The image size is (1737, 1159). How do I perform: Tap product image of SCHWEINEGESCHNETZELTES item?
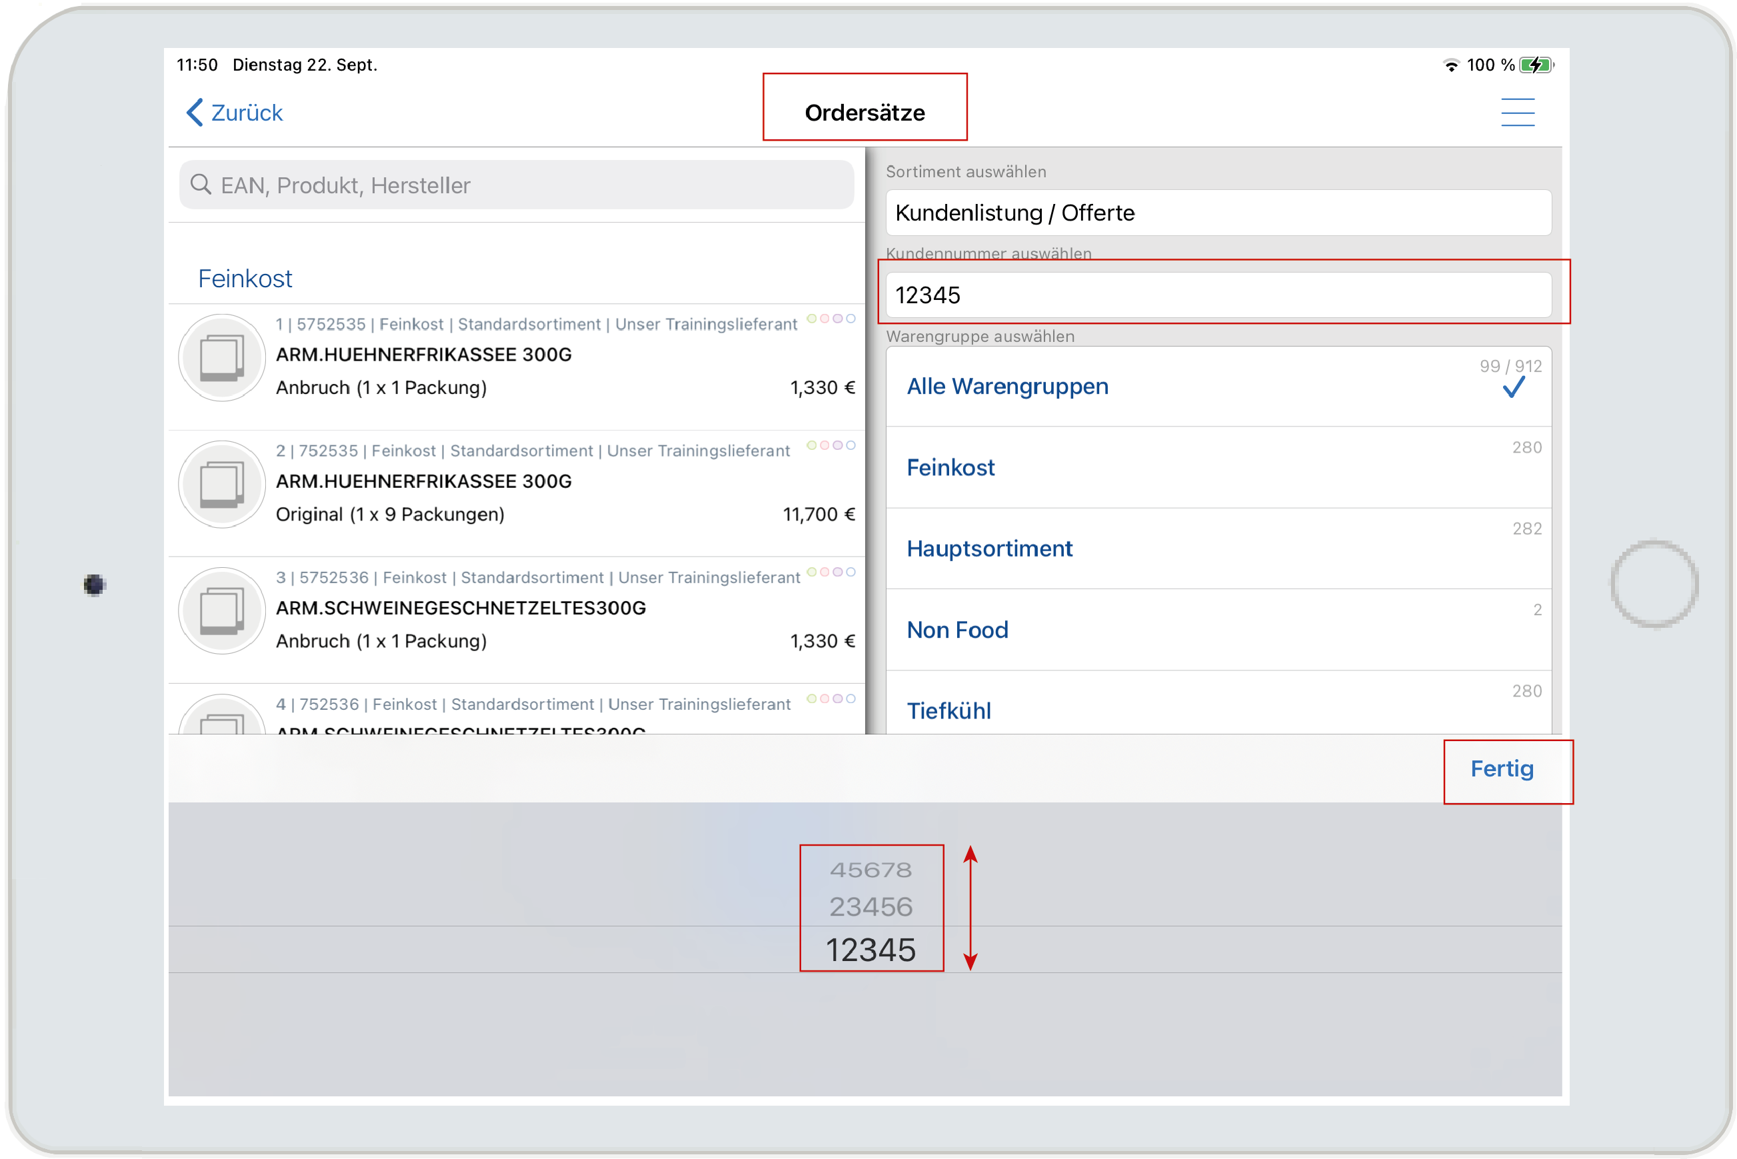[x=222, y=610]
